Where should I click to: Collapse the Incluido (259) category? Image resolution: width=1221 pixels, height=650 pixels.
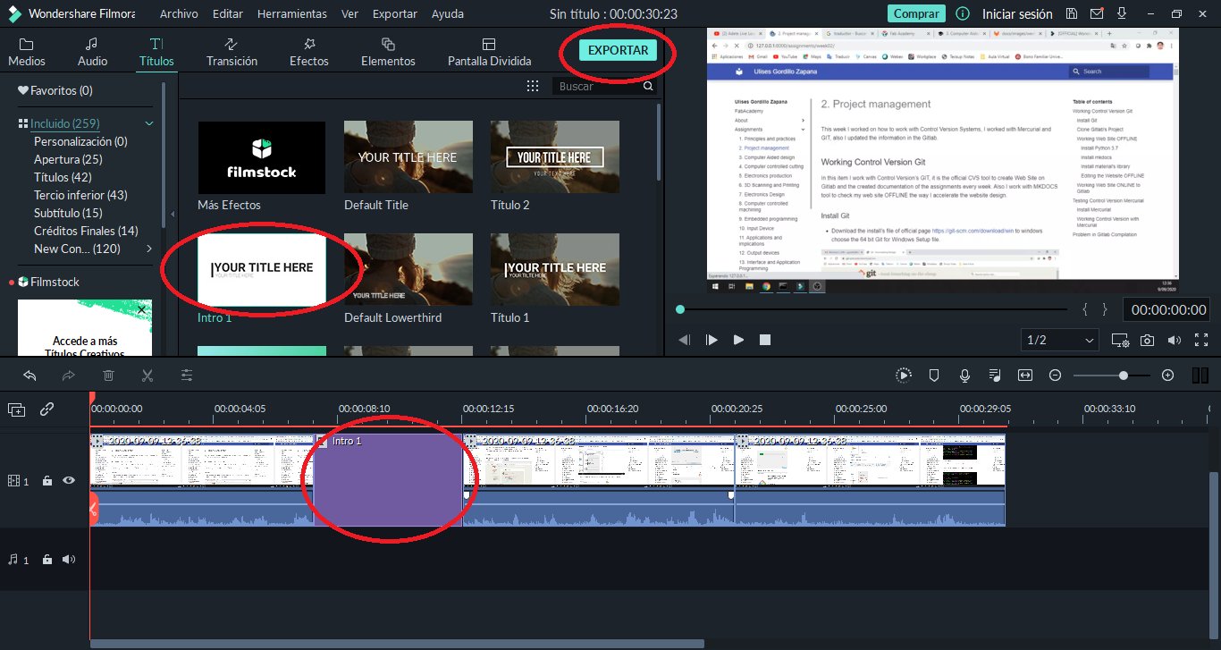tap(149, 123)
